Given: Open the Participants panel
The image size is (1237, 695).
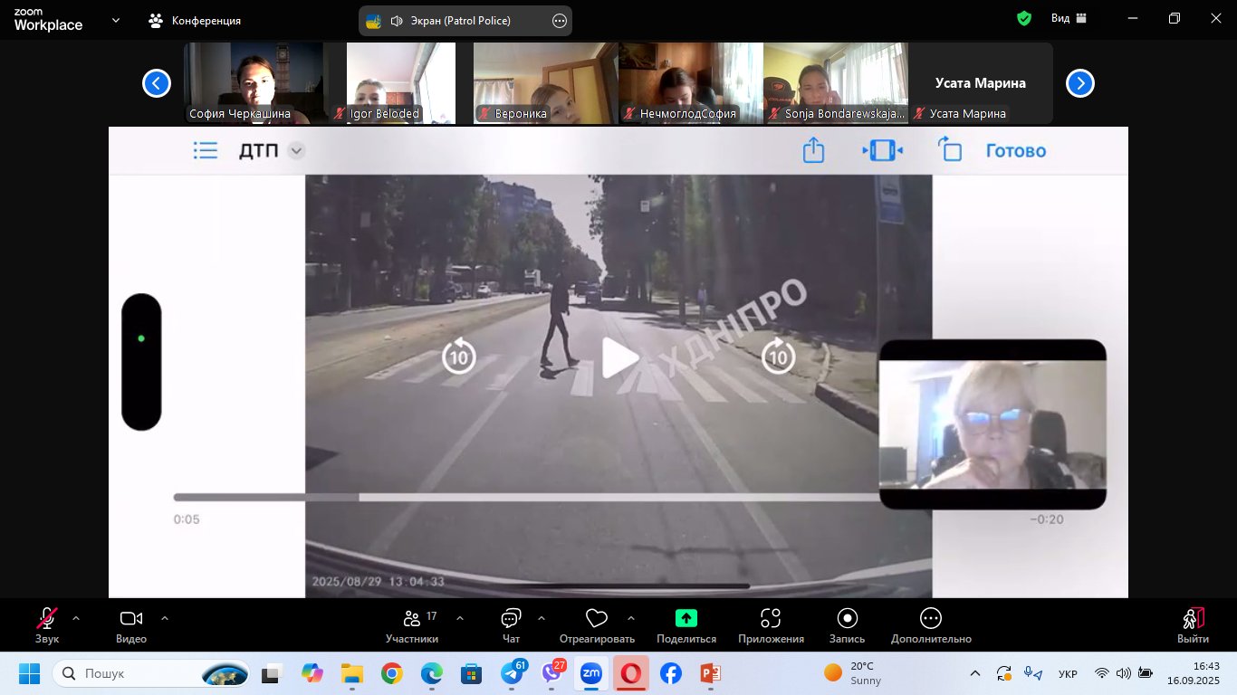Looking at the screenshot, I should [x=412, y=625].
